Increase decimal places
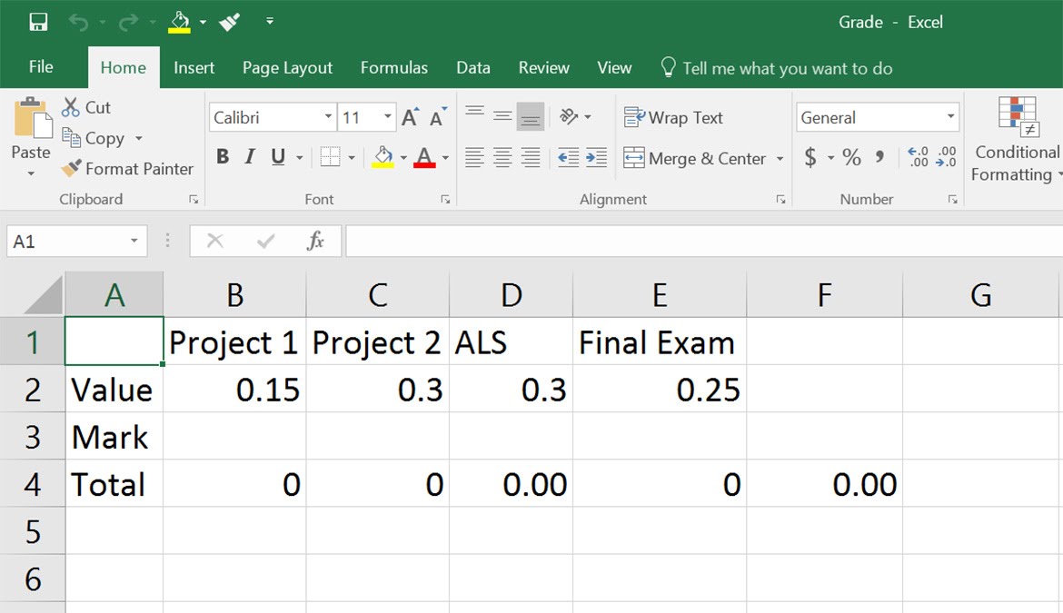The height and width of the screenshot is (613, 1063). 918,157
